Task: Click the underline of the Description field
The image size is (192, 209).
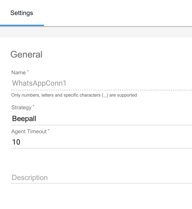Action: pyautogui.click(x=101, y=183)
